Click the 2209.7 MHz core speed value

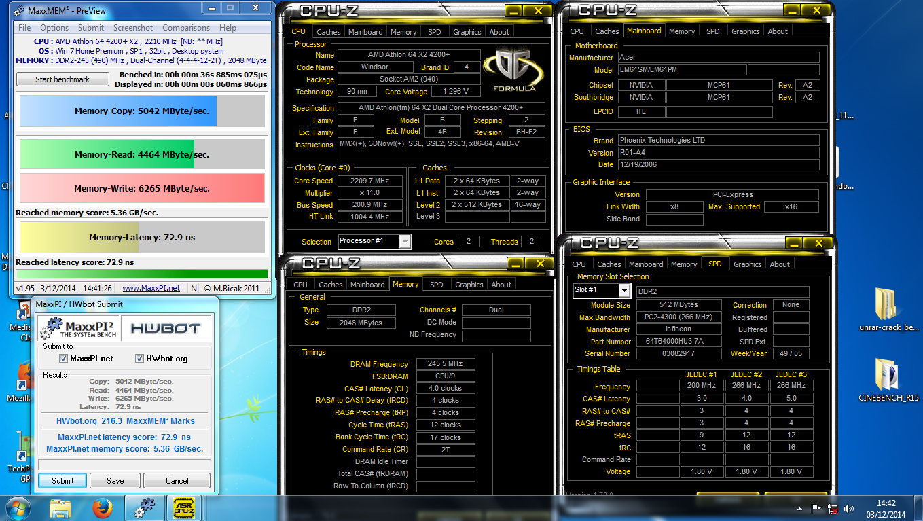point(370,181)
